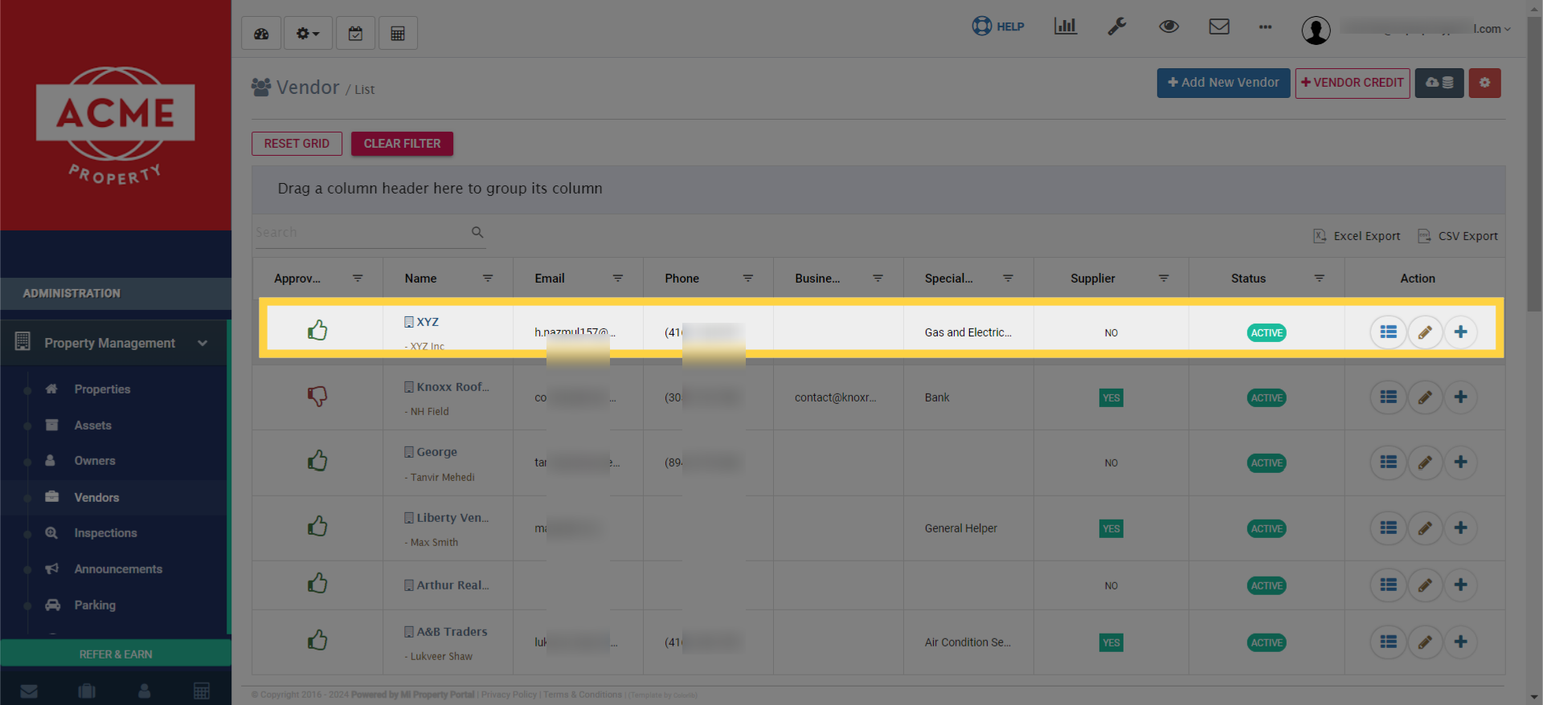Click Add New Vendor button

(x=1223, y=83)
